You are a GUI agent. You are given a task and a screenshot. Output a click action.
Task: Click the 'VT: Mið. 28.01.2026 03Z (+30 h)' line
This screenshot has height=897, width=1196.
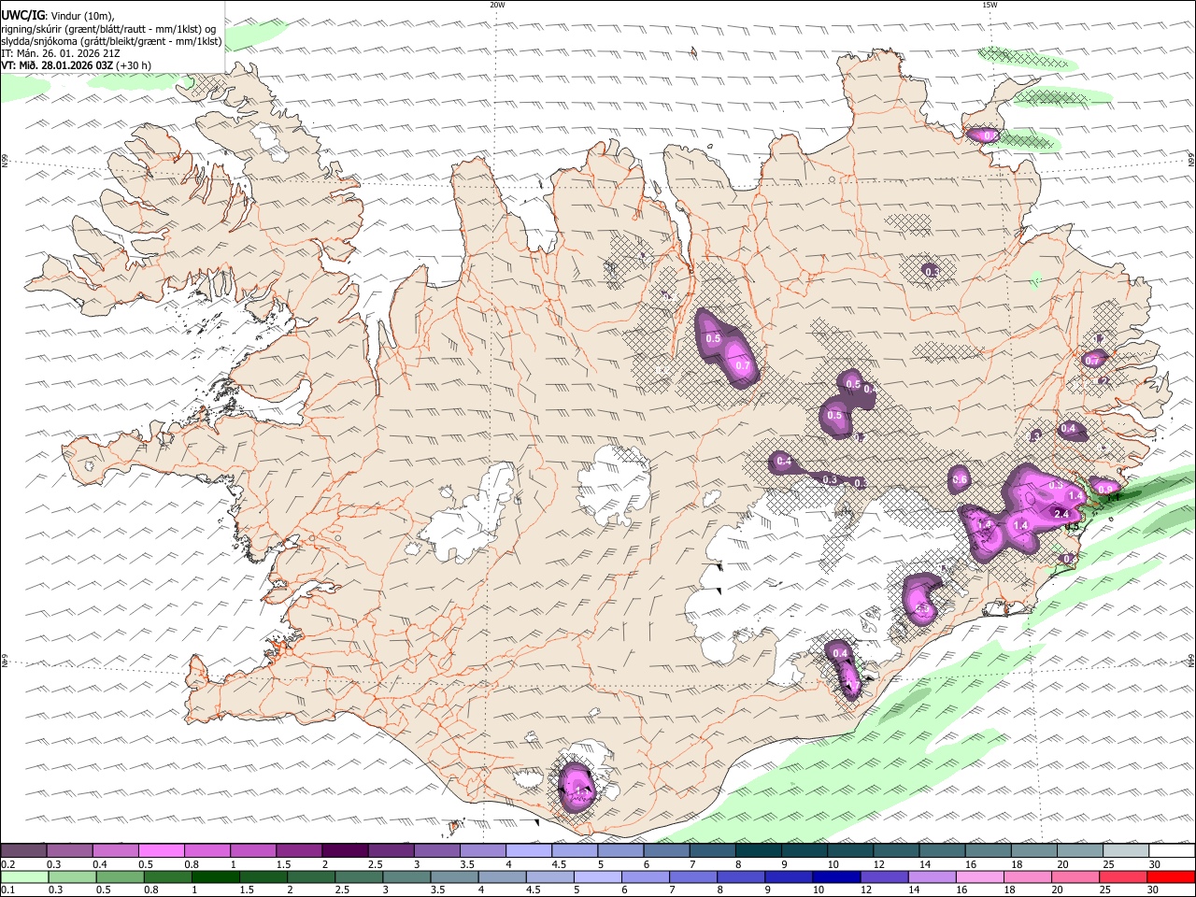point(76,65)
